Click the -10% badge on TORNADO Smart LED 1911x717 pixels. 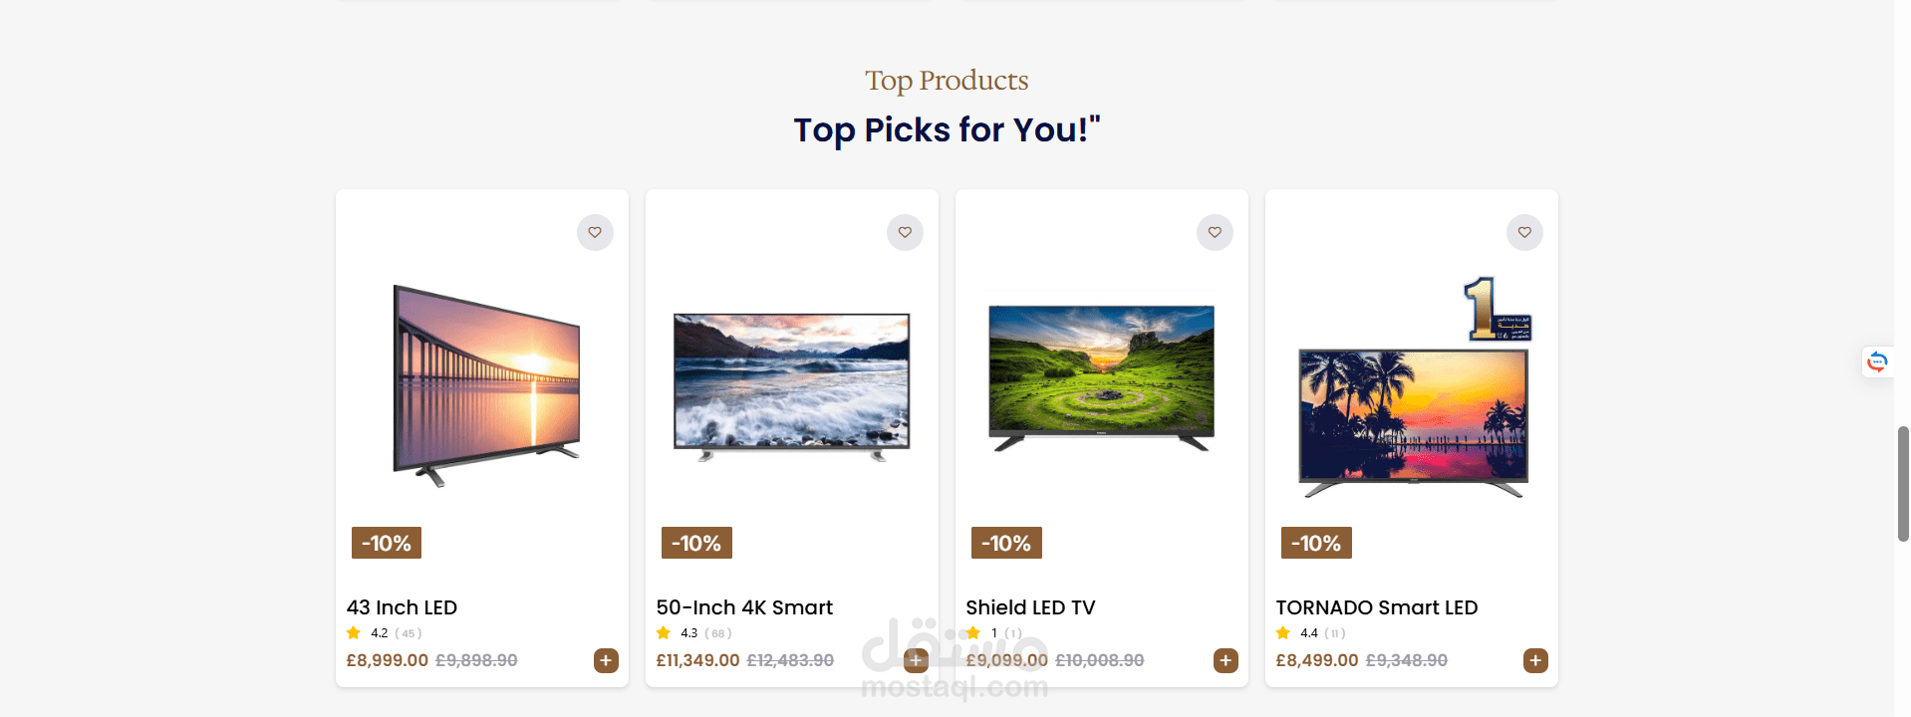point(1316,544)
